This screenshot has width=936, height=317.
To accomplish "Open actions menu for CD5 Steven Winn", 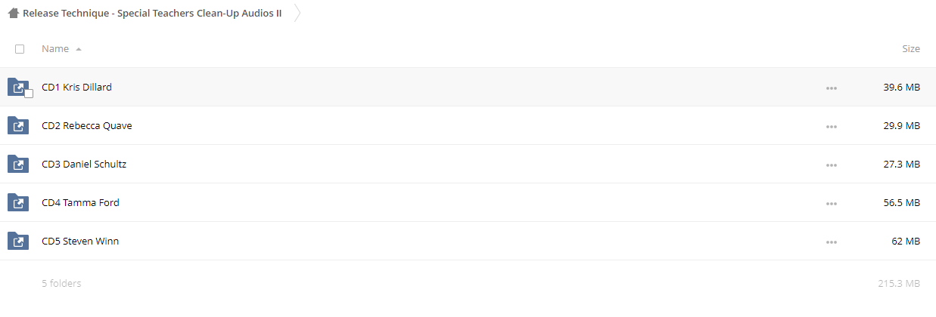I will pos(832,242).
